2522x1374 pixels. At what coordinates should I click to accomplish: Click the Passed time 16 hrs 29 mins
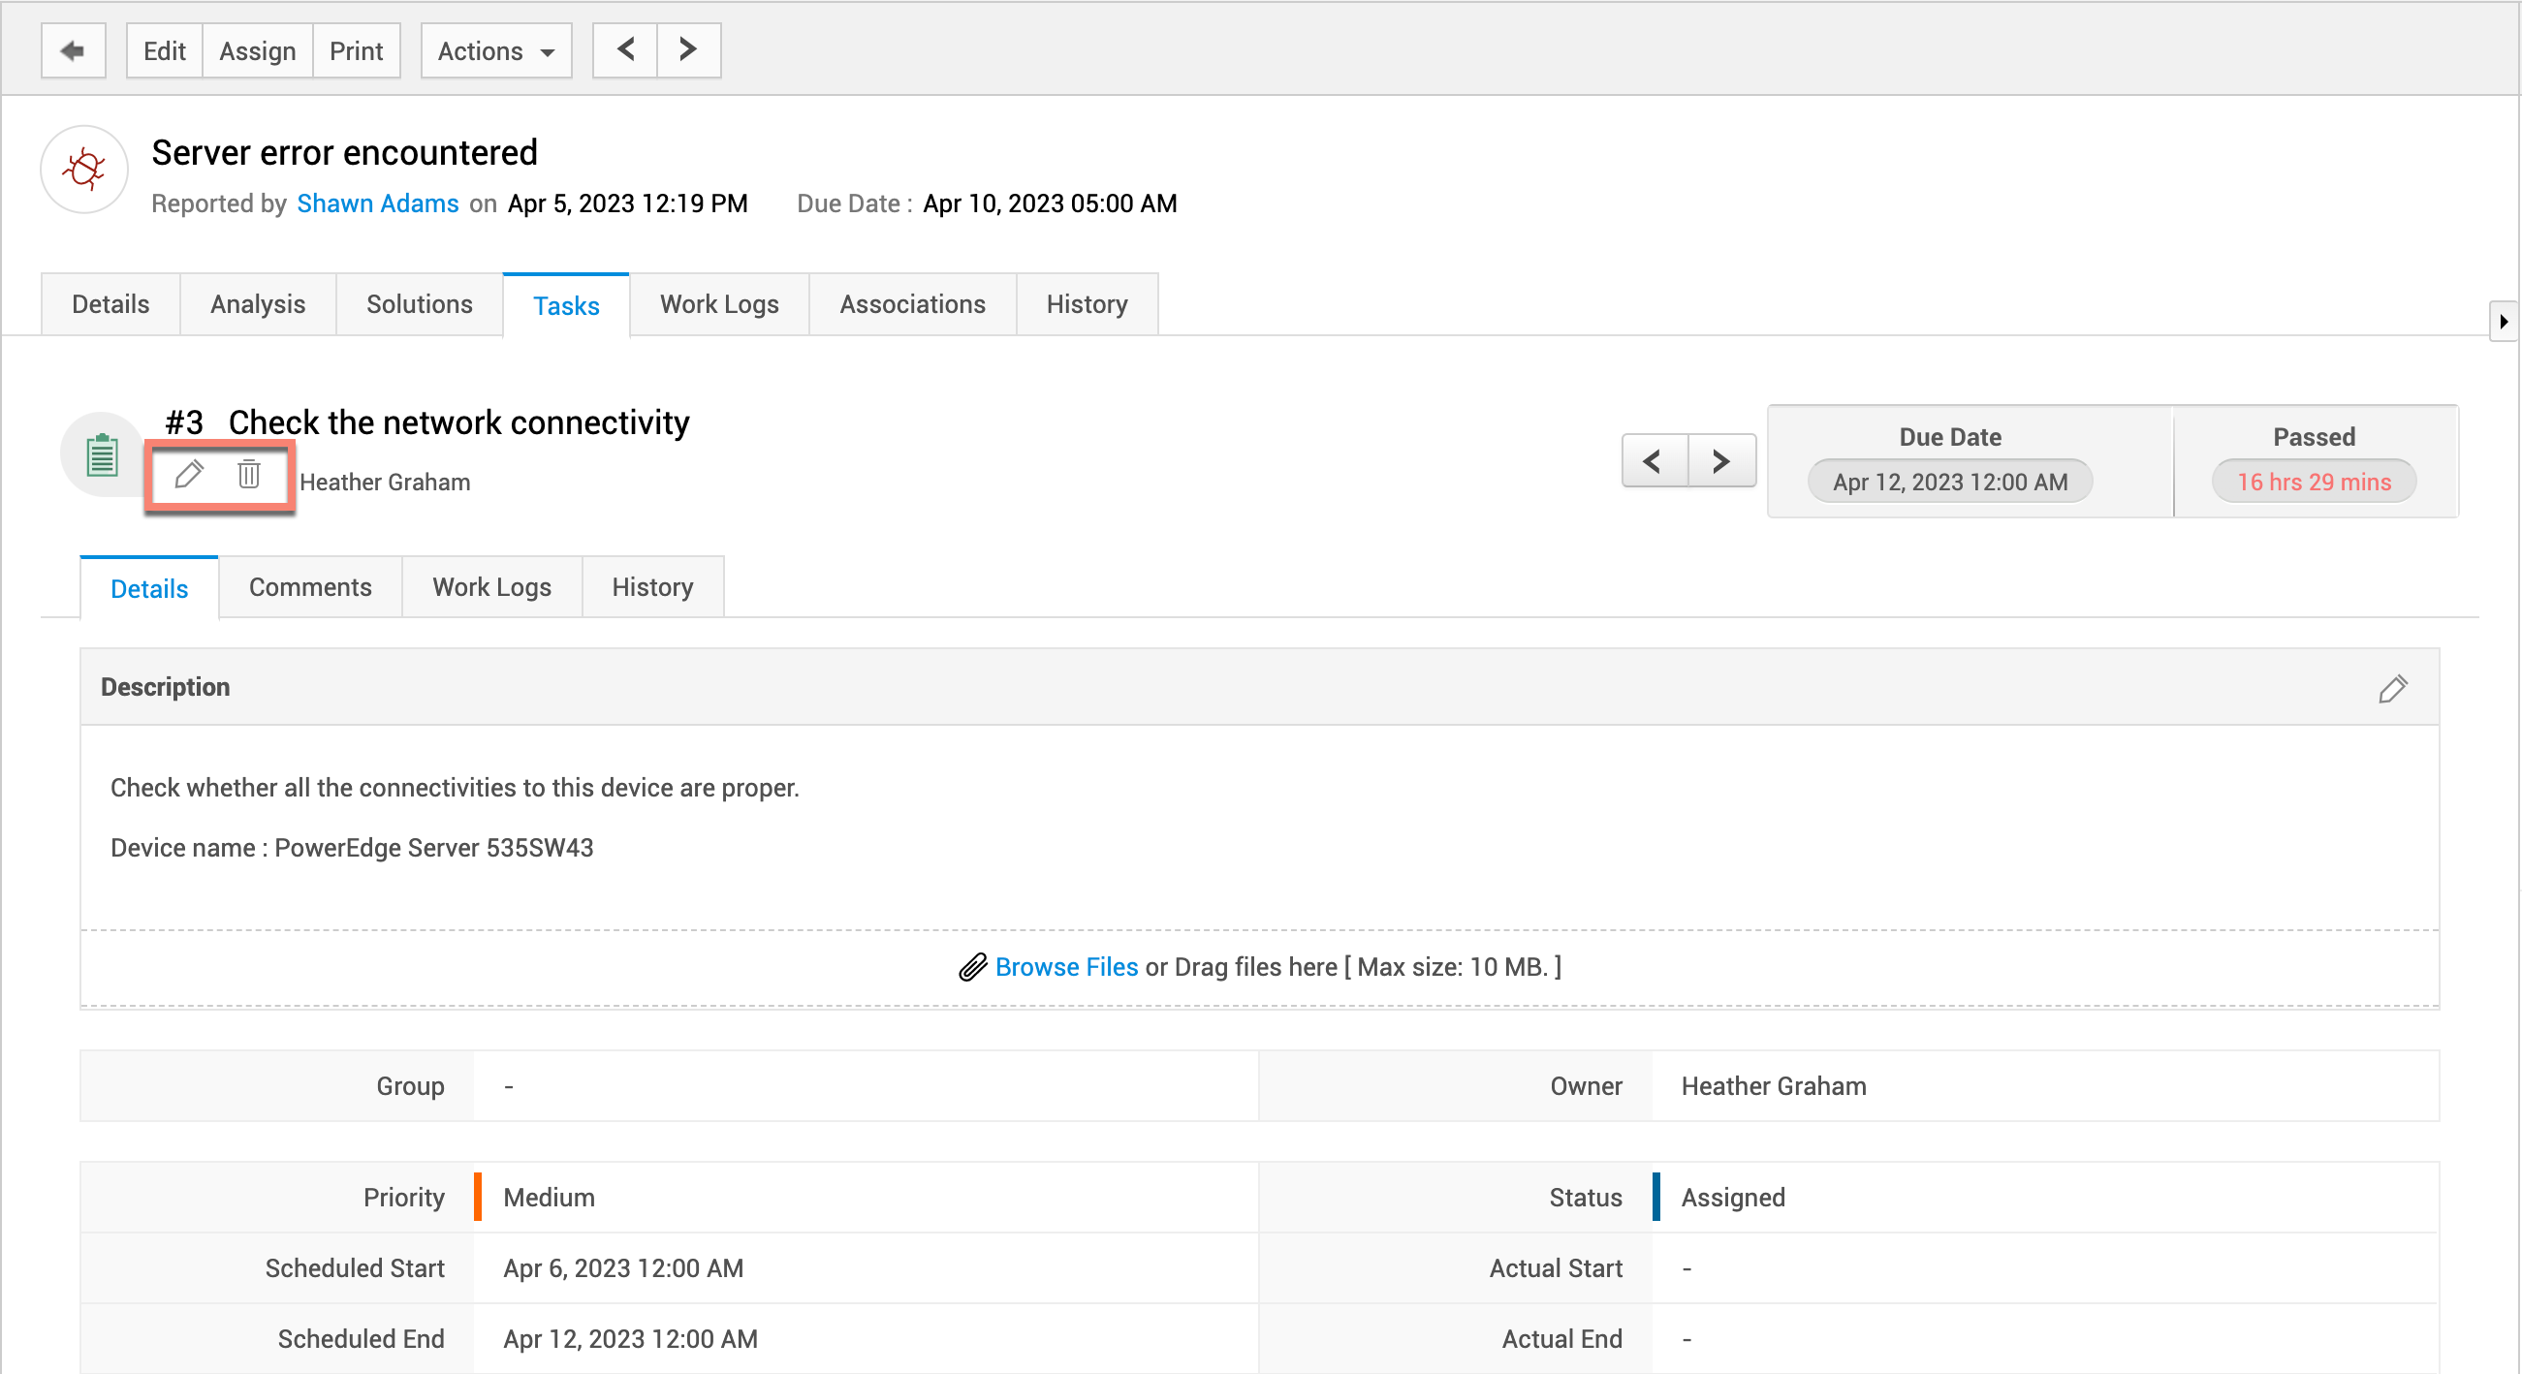point(2314,482)
